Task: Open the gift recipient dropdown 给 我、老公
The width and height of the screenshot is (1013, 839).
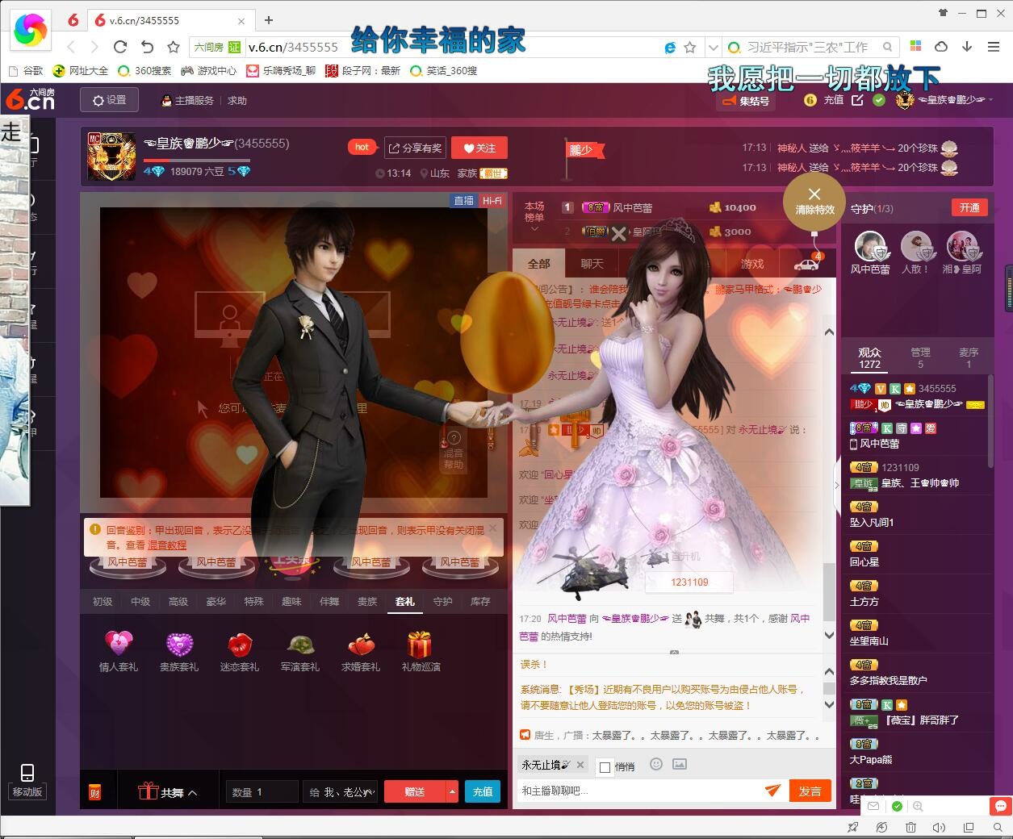Action: [341, 792]
